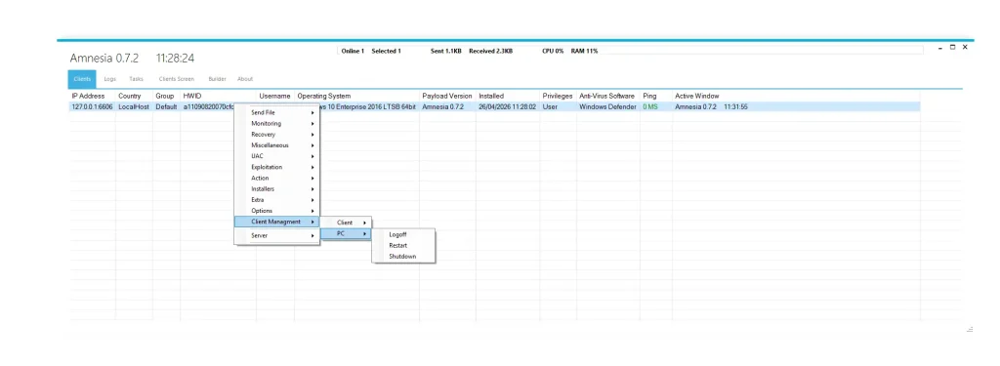Expand the Recovery submenu arrow
This screenshot has width=1000, height=366.
click(x=312, y=135)
